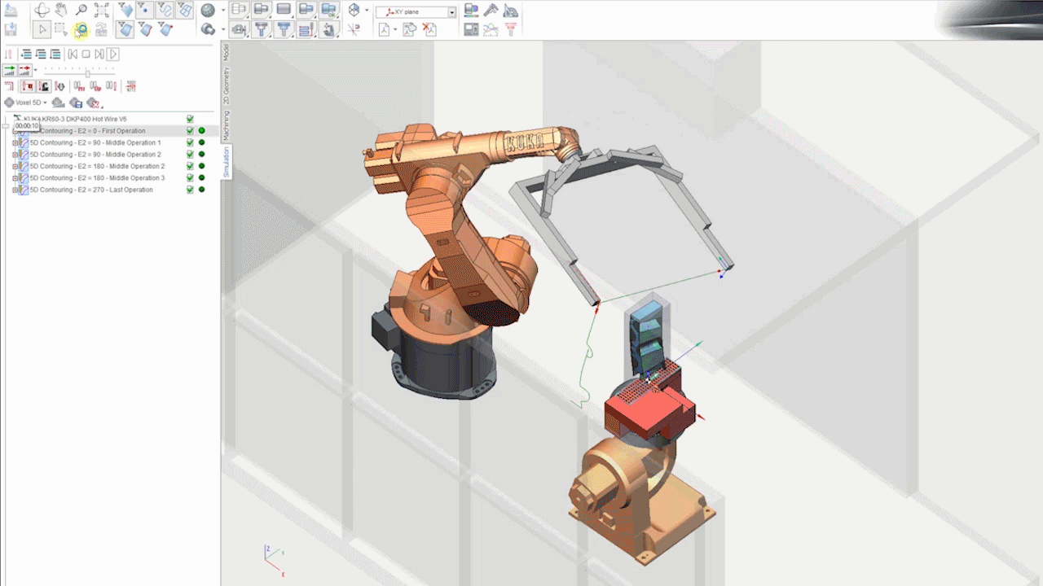Select the Simulation tab

click(226, 161)
